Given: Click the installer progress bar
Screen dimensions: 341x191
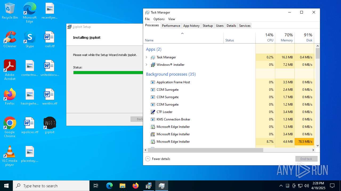Looking at the screenshot, I should click(x=108, y=72).
